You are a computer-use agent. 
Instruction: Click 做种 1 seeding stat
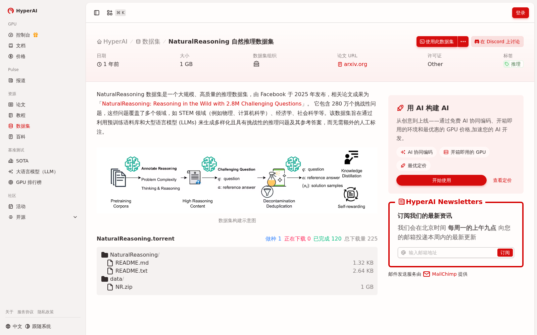point(273,239)
